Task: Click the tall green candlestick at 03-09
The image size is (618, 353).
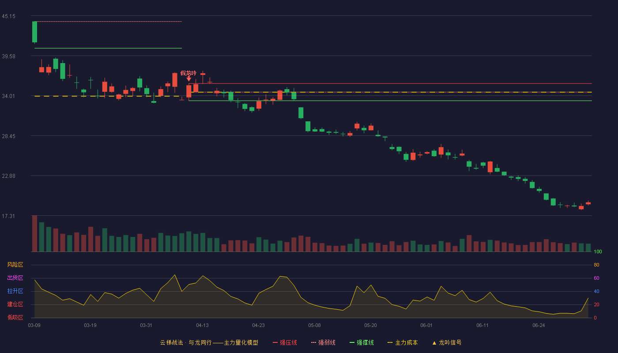Action: (x=34, y=32)
